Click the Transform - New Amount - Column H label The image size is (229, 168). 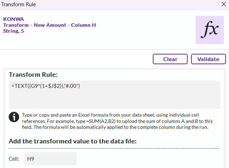[49, 25]
